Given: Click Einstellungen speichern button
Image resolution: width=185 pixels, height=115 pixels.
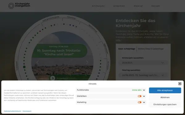Looking at the screenshot, I should [x=165, y=105].
